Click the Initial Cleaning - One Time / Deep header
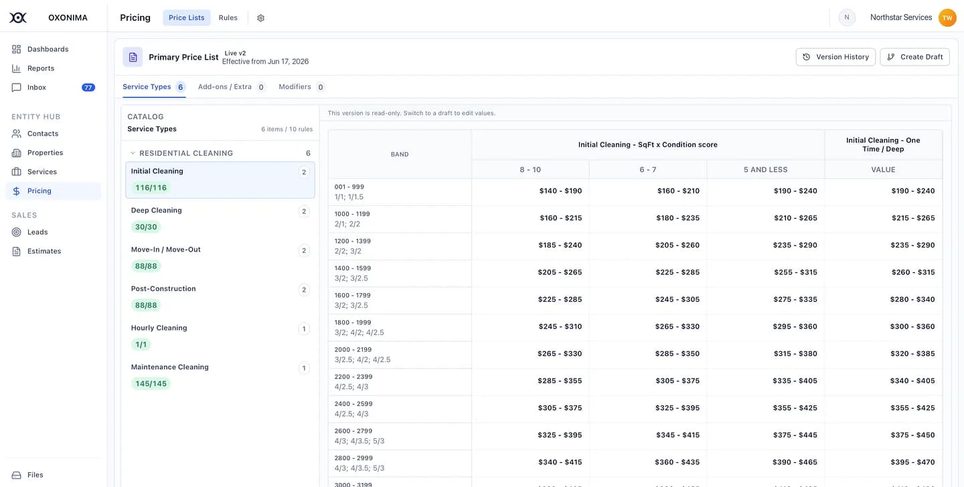This screenshot has height=487, width=964. tap(883, 144)
